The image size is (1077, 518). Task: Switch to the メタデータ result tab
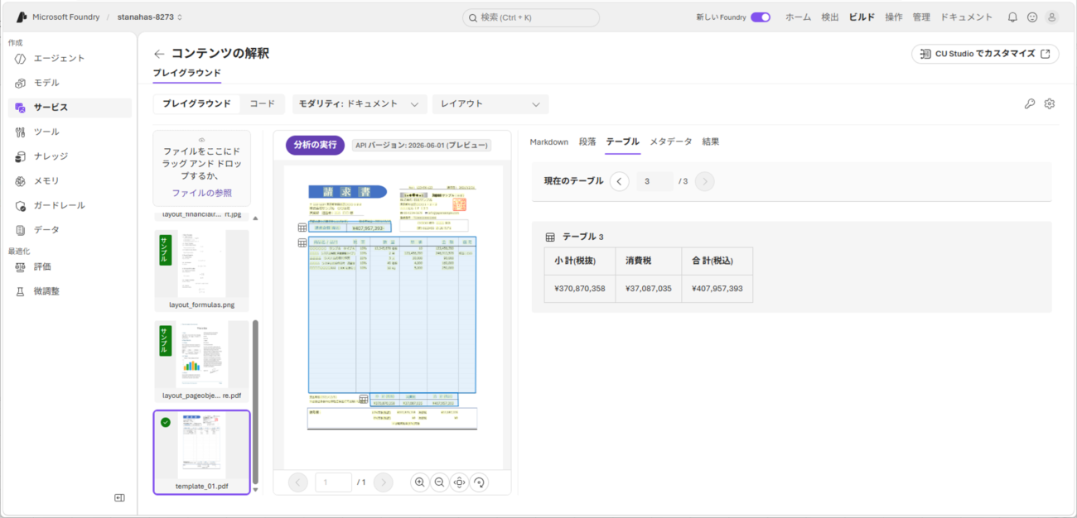pyautogui.click(x=671, y=141)
